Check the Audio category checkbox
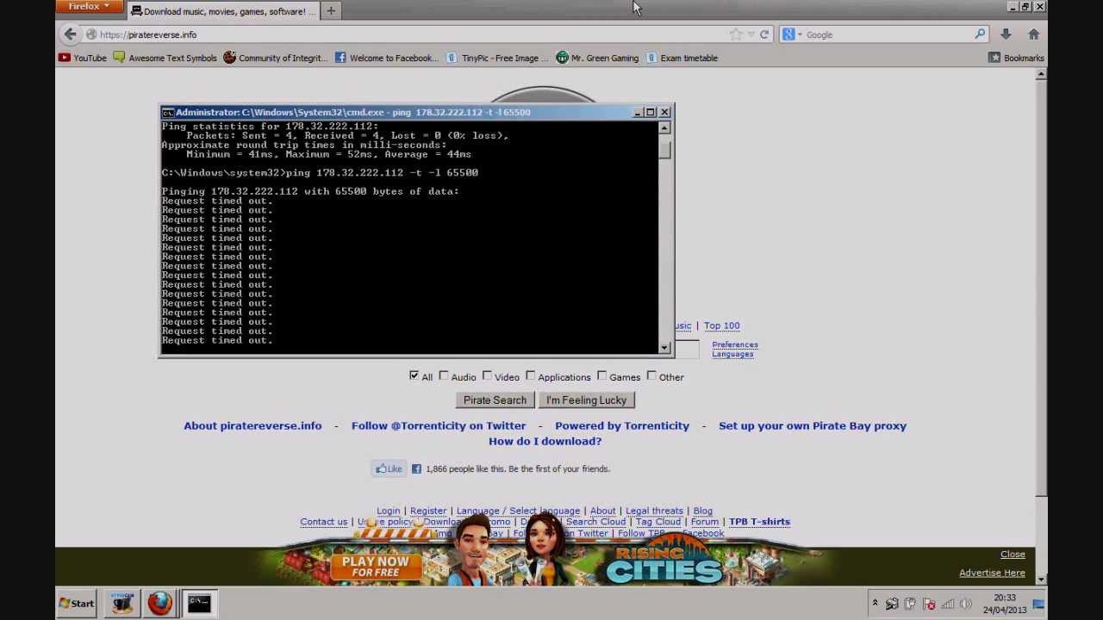Screen dimensions: 1103x620 coord(444,375)
